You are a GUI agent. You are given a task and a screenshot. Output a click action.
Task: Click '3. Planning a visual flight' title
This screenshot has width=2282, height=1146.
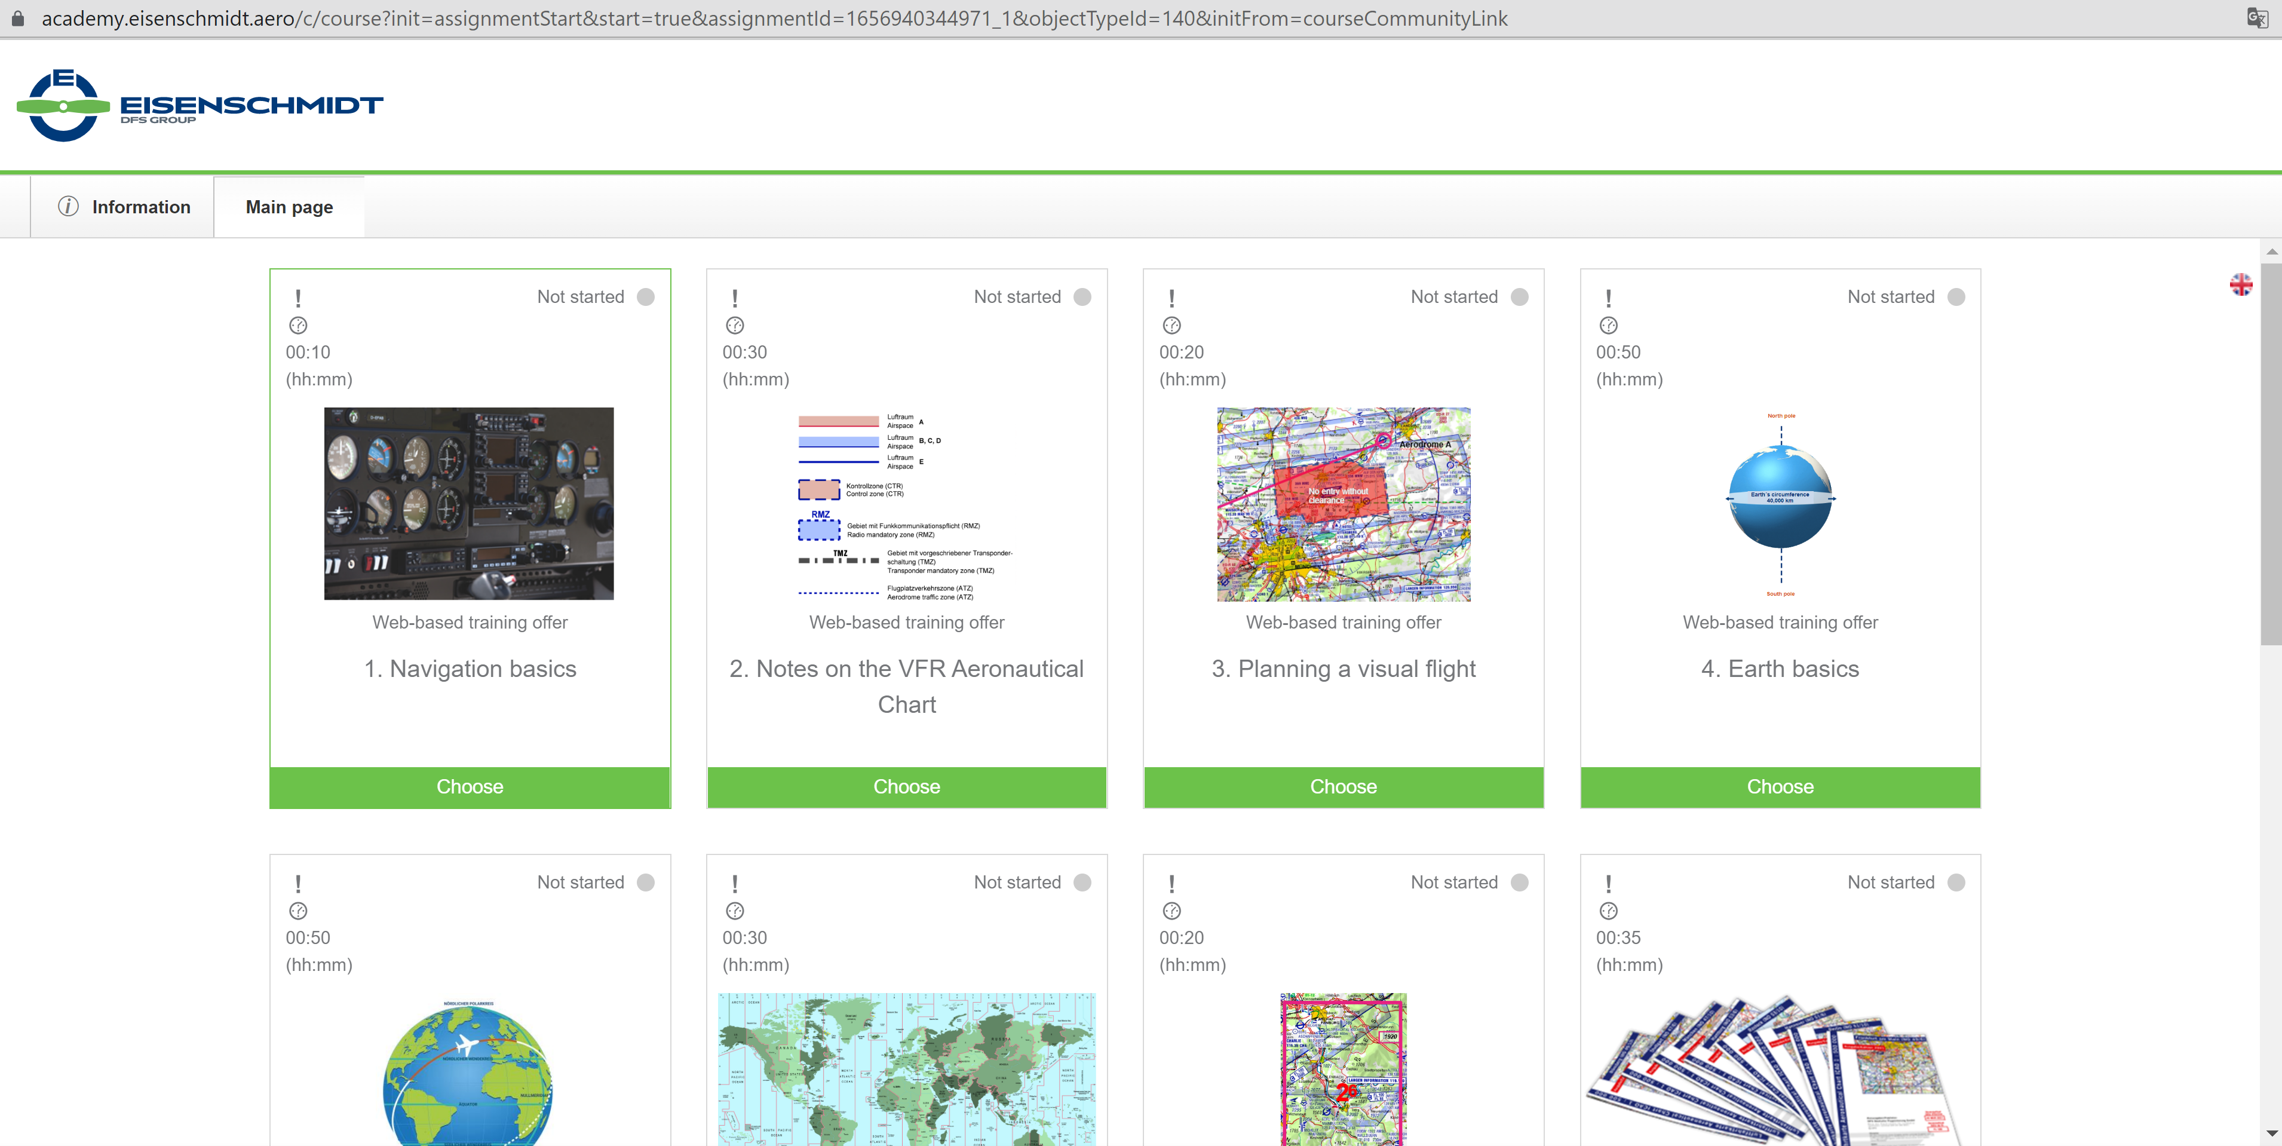(1343, 669)
